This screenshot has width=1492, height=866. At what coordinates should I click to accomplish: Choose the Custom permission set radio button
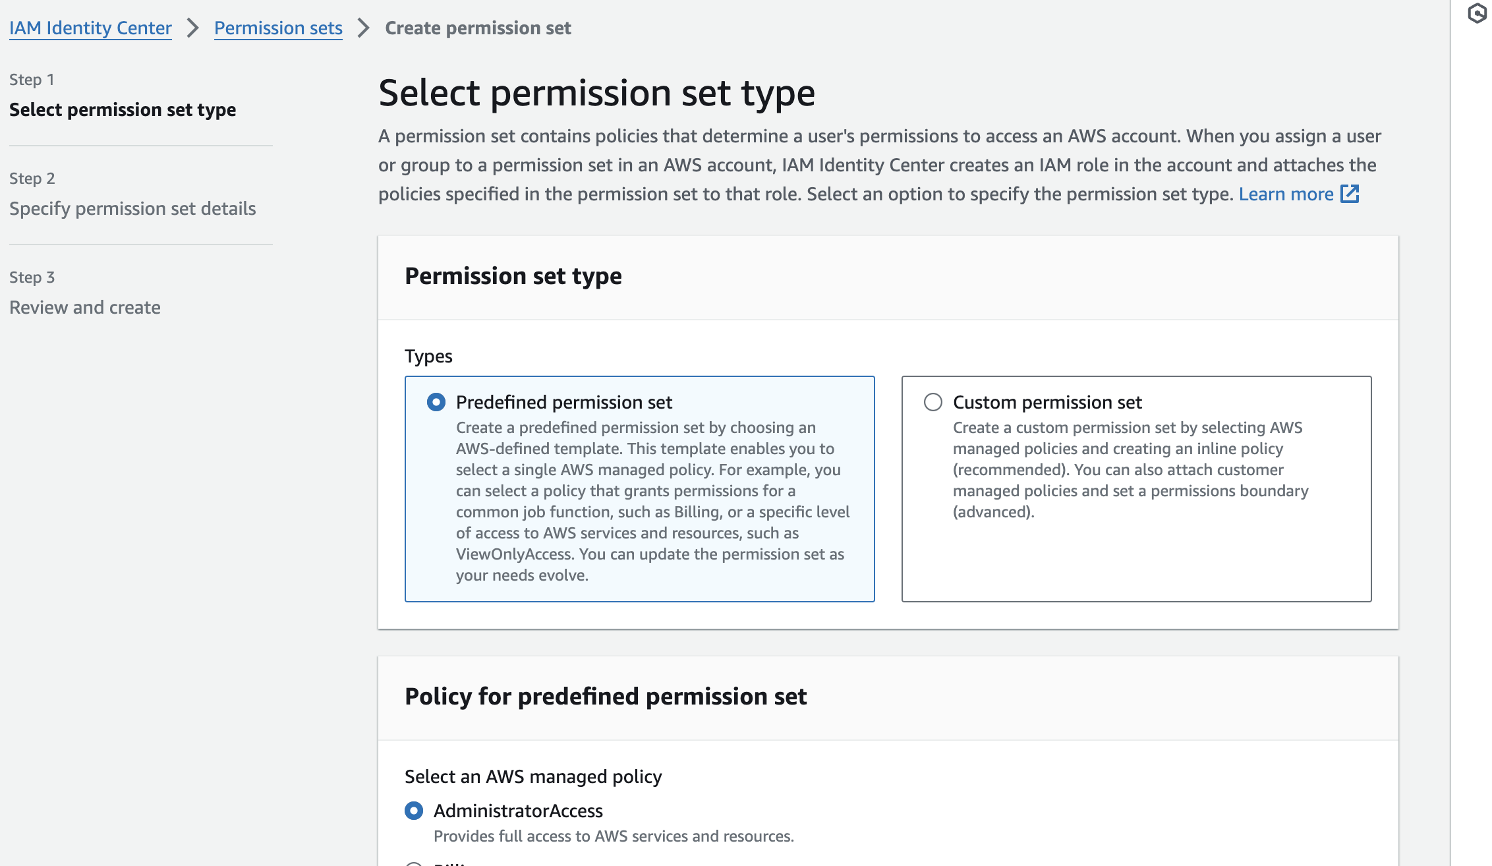(933, 402)
